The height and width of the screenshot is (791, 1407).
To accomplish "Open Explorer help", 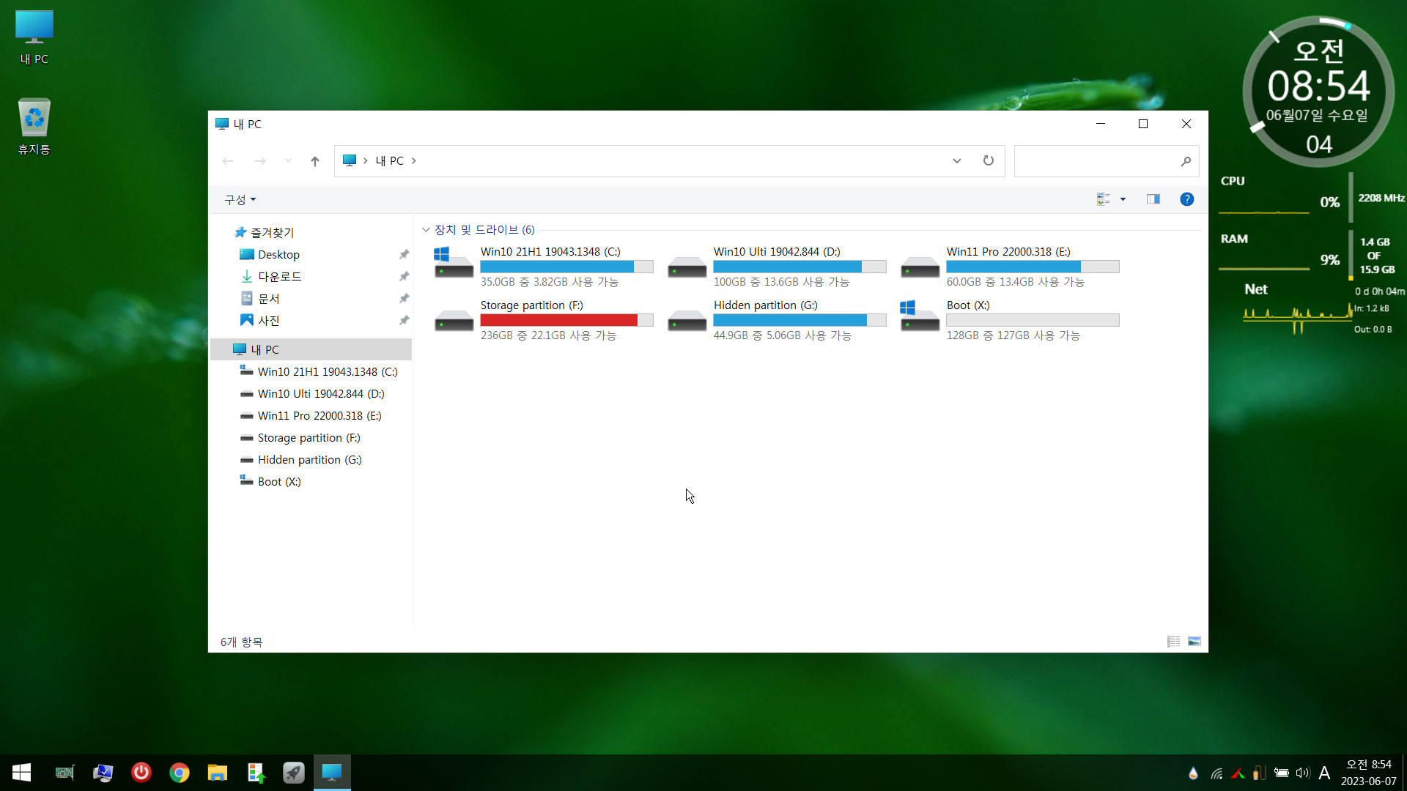I will [x=1187, y=199].
